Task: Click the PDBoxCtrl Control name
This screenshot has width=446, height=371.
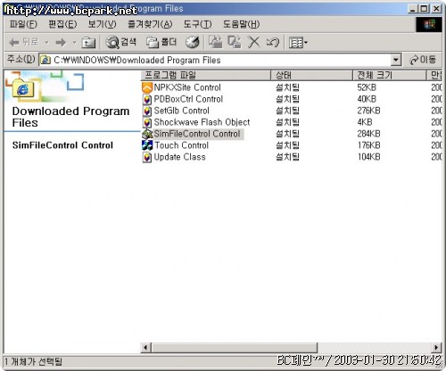Action: point(188,99)
